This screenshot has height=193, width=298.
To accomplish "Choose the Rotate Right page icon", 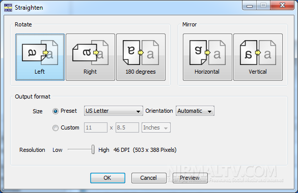I will pyautogui.click(x=90, y=57).
